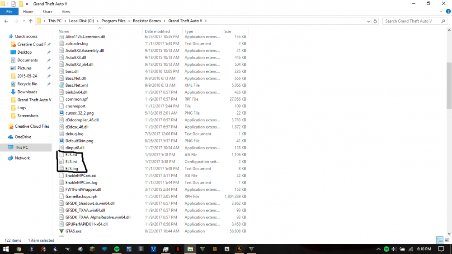Open the Share ribbon tab
Screen dimensions: 452x254
(x=47, y=12)
